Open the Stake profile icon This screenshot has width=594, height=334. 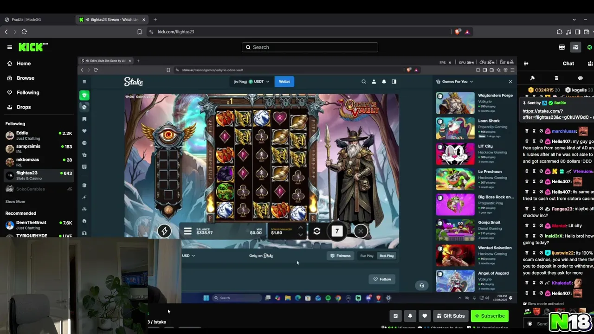(374, 82)
